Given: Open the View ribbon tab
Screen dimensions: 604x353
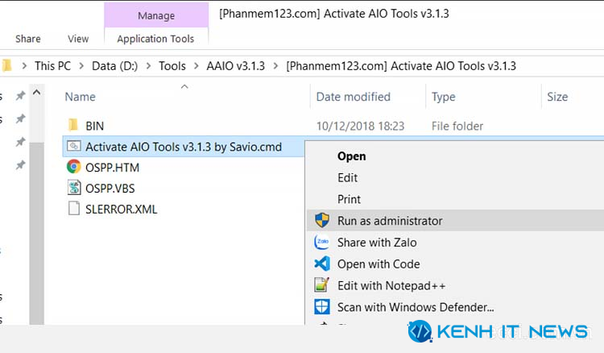Looking at the screenshot, I should (x=78, y=39).
